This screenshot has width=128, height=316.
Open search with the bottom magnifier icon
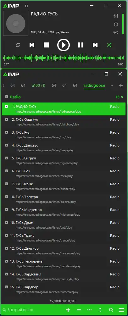point(111,310)
